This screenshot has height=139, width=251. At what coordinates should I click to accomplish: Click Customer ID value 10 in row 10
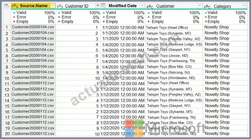coord(97,78)
